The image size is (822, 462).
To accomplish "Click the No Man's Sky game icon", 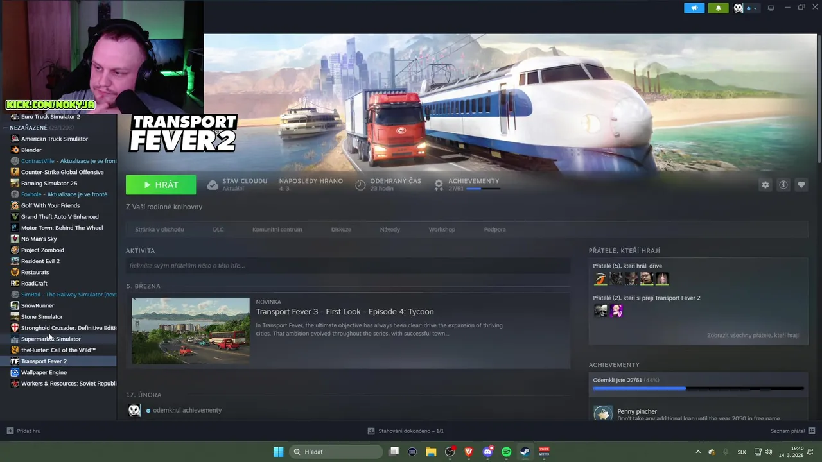I will (15, 239).
